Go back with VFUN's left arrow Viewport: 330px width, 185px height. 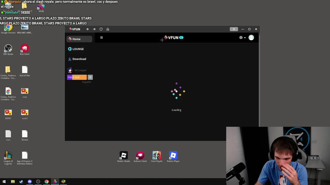click(88, 29)
